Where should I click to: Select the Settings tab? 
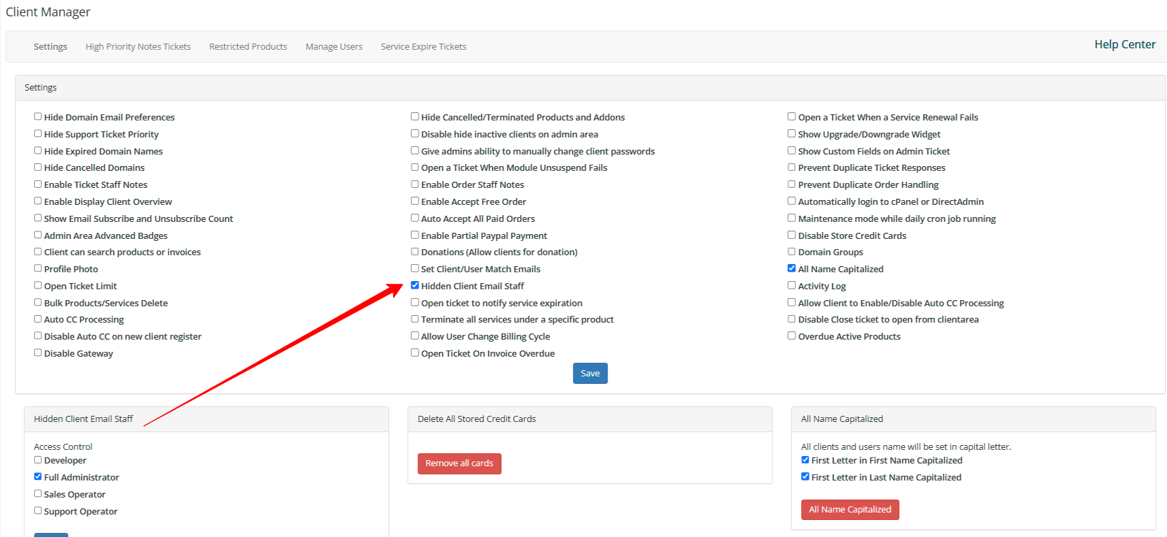[50, 47]
